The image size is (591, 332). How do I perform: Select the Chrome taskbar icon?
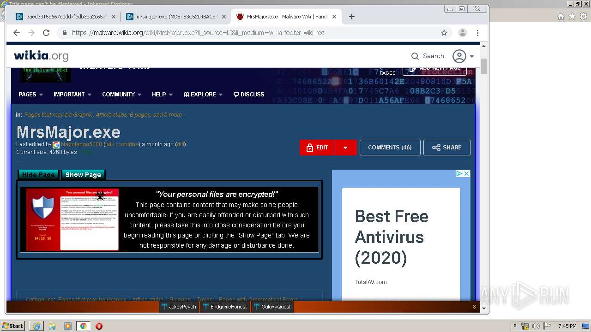83,326
